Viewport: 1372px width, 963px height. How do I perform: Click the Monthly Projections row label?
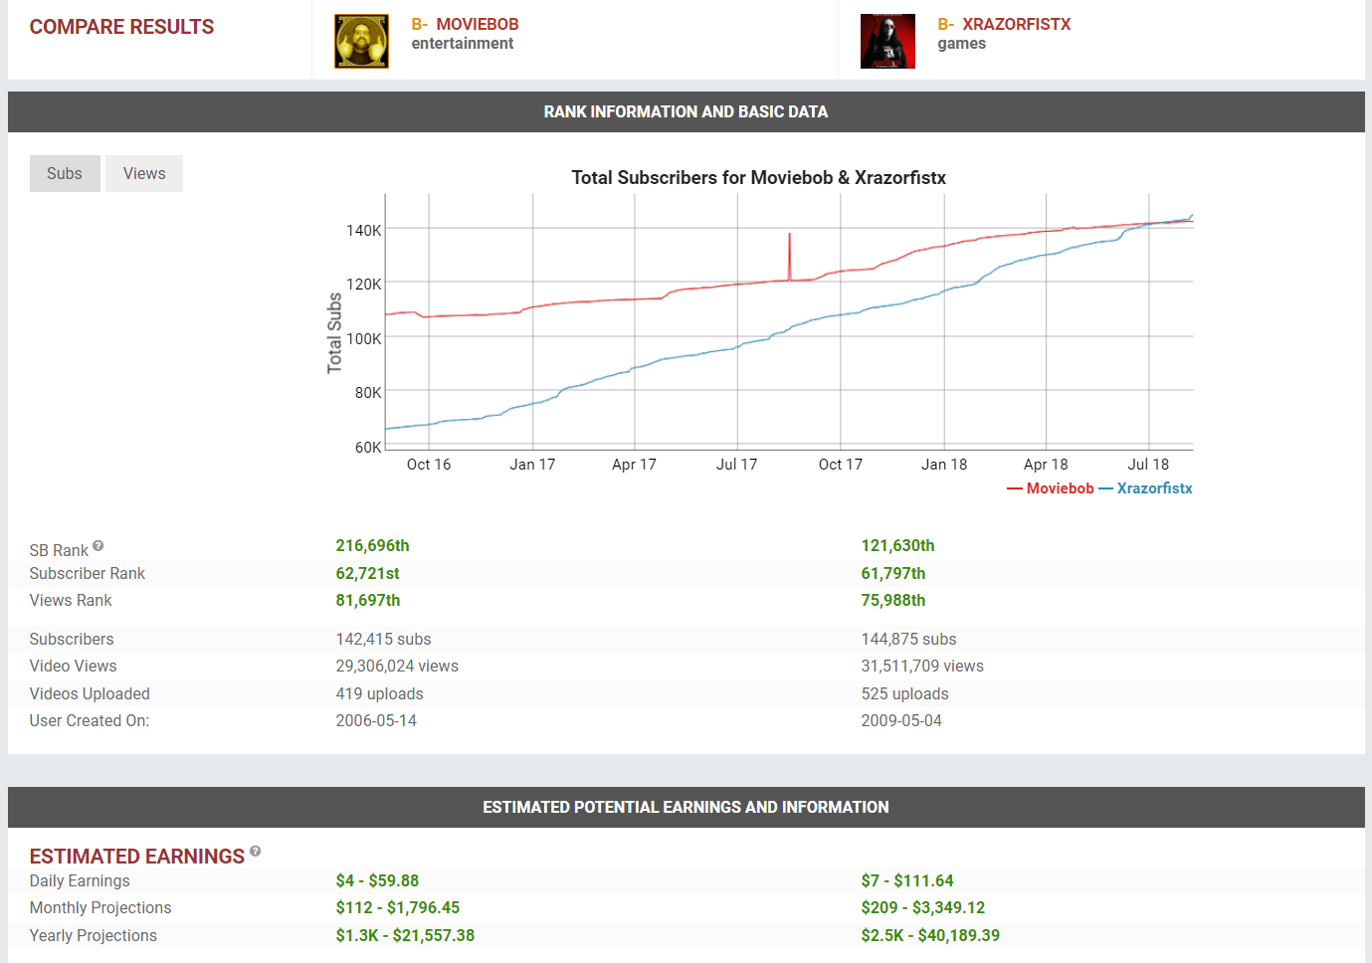100,907
